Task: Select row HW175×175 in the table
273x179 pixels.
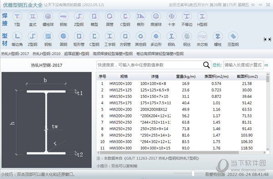Action: point(181,103)
